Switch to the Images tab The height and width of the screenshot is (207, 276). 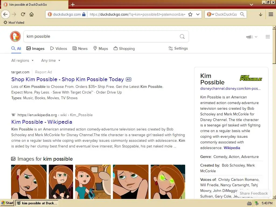(x=35, y=49)
